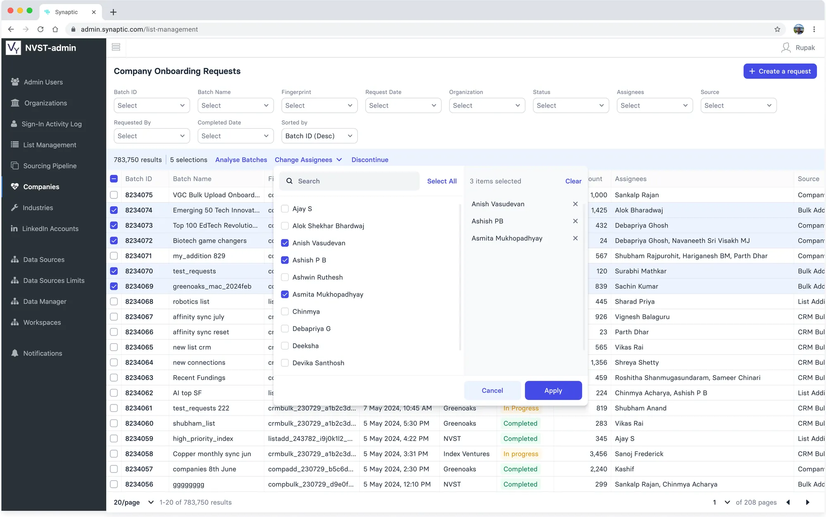
Task: Change the 20/page size dropdown
Action: [134, 502]
